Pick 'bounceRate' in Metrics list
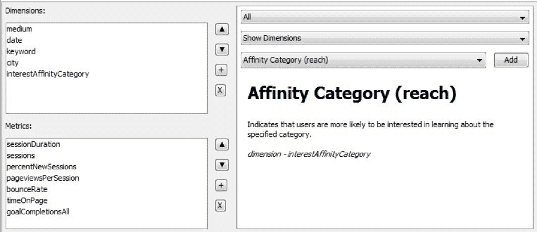The image size is (537, 232). 27,189
